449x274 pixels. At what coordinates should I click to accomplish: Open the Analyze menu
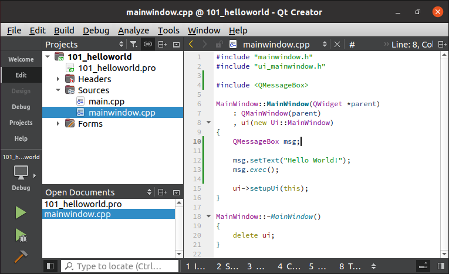[133, 31]
